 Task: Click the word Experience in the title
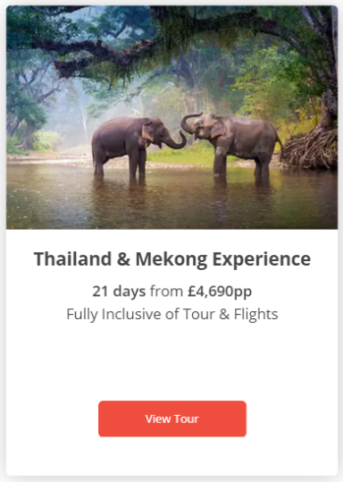262,259
